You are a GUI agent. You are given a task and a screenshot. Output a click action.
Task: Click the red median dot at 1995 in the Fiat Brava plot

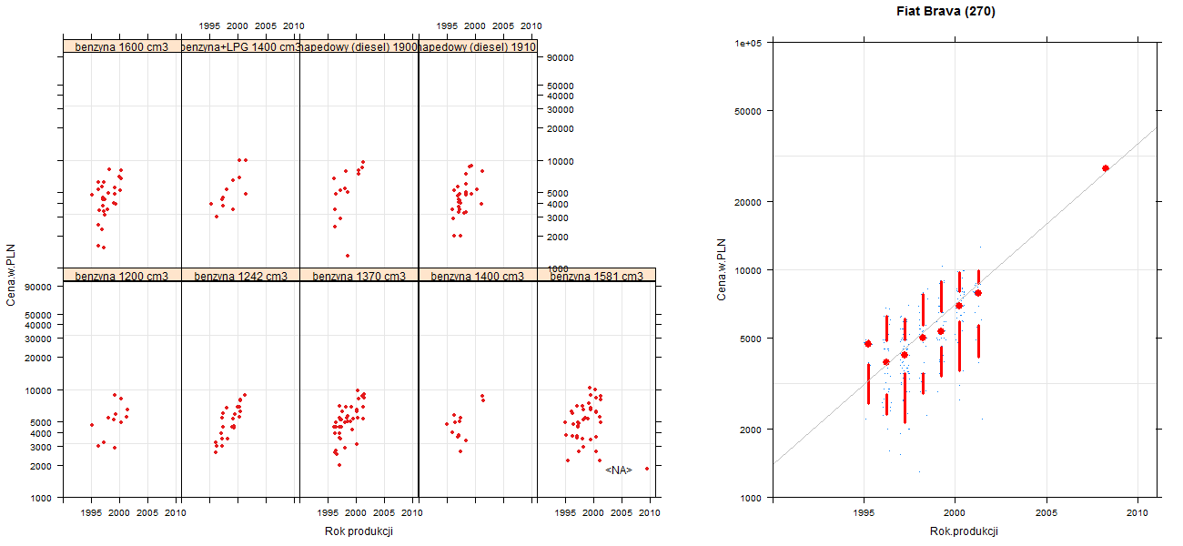click(x=868, y=344)
